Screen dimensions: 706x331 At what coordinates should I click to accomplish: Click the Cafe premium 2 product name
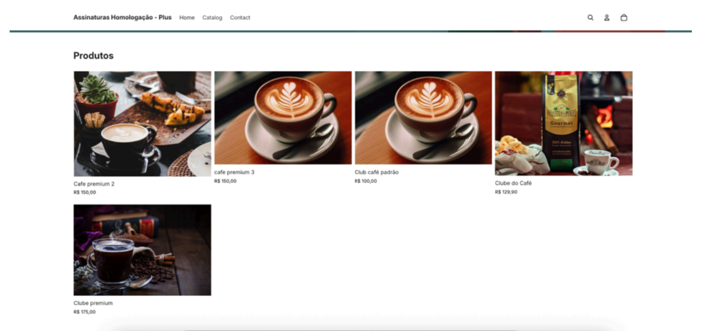pyautogui.click(x=94, y=184)
